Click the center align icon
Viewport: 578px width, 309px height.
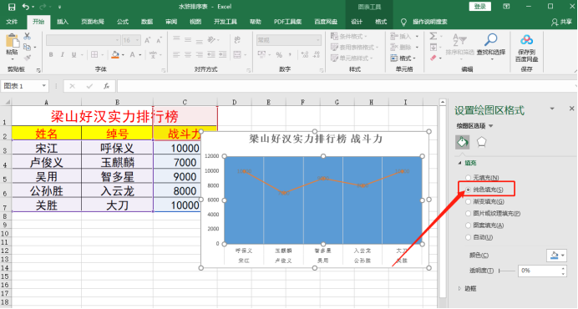188,54
